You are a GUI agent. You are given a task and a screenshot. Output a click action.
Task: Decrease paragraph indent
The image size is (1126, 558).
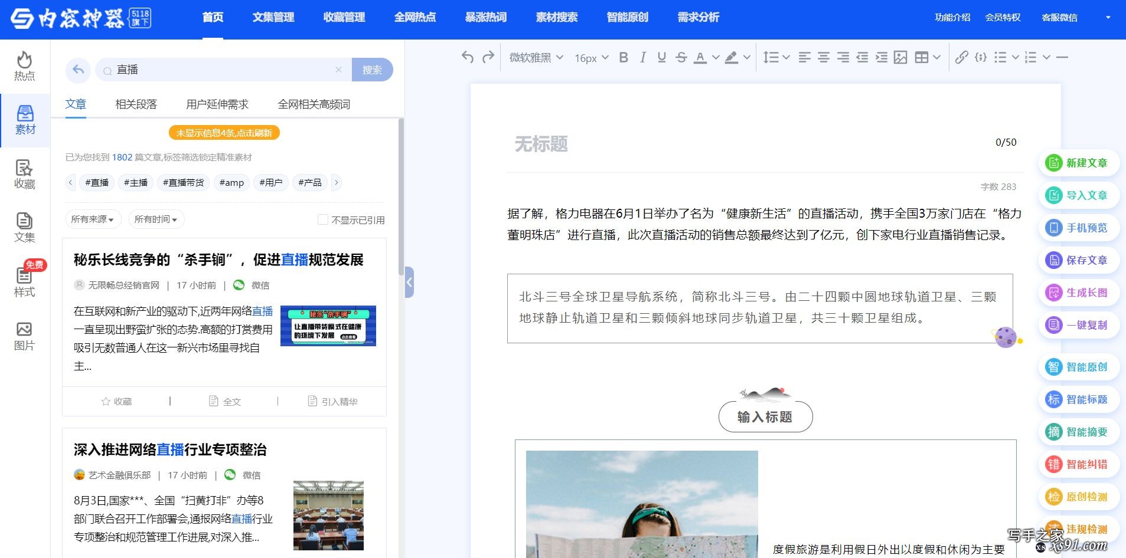pos(862,57)
